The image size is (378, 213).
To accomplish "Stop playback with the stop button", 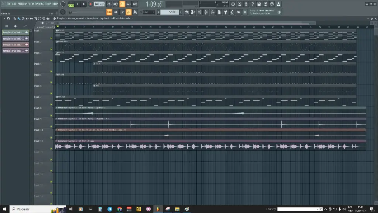I will click(x=84, y=4).
